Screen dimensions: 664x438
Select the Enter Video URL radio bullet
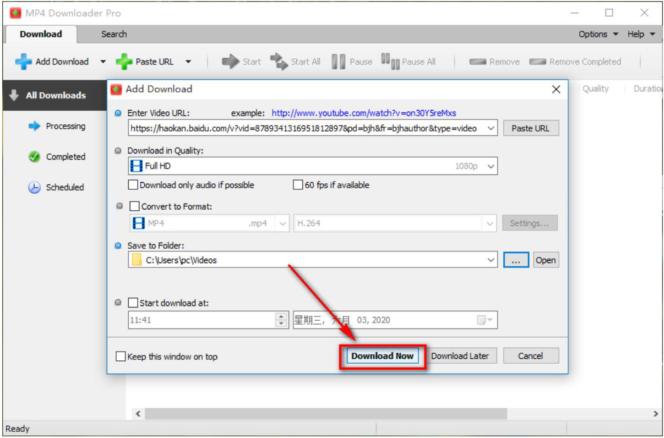tap(118, 113)
